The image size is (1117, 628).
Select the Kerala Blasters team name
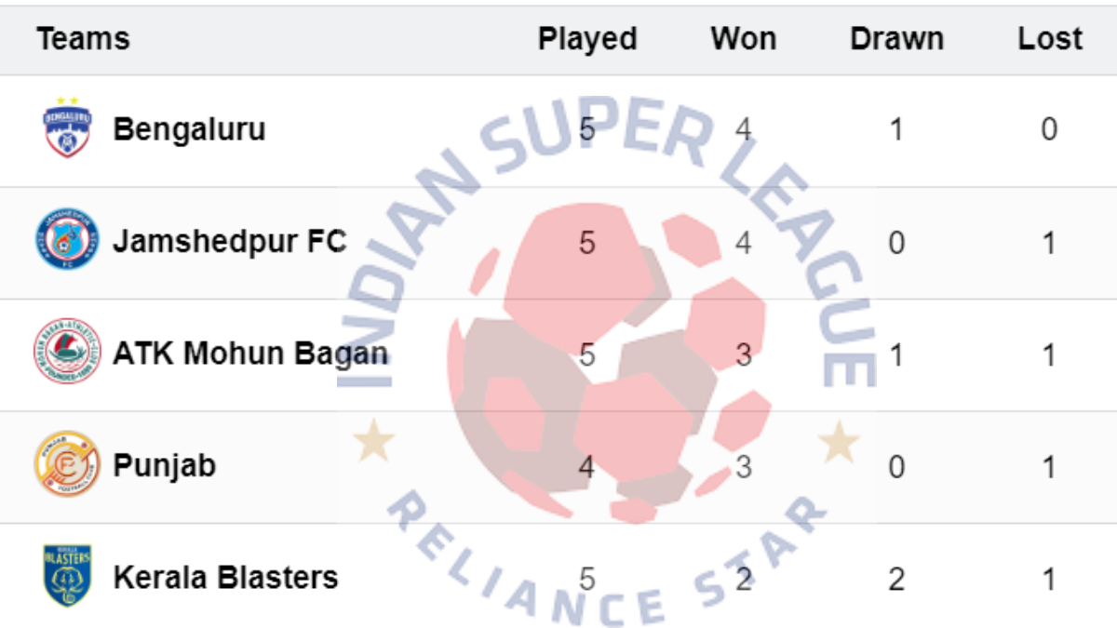[225, 578]
